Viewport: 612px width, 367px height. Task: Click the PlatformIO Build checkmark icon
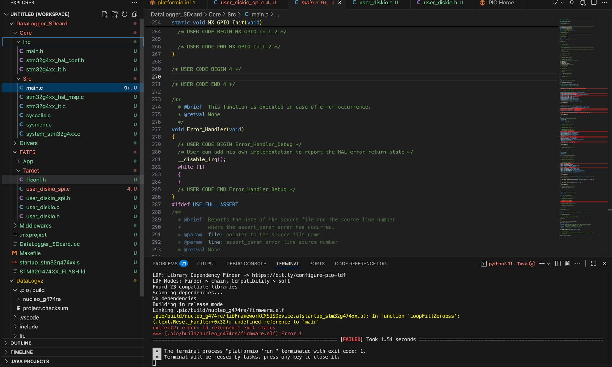click(555, 3)
